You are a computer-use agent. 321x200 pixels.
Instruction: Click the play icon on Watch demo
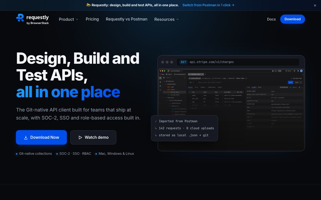(80, 137)
